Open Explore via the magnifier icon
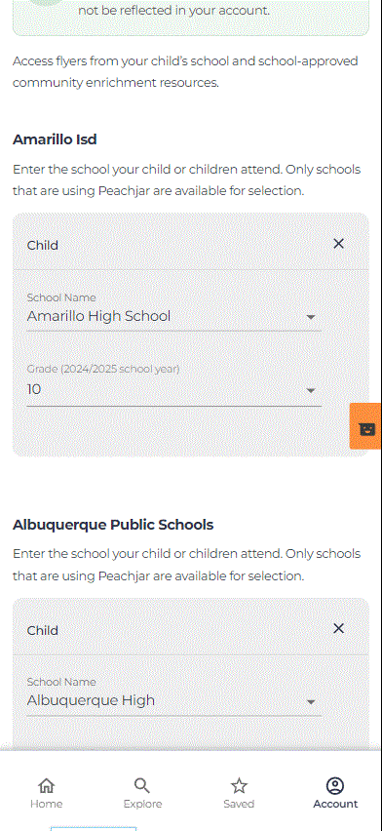This screenshot has width=382, height=831. pos(142,785)
